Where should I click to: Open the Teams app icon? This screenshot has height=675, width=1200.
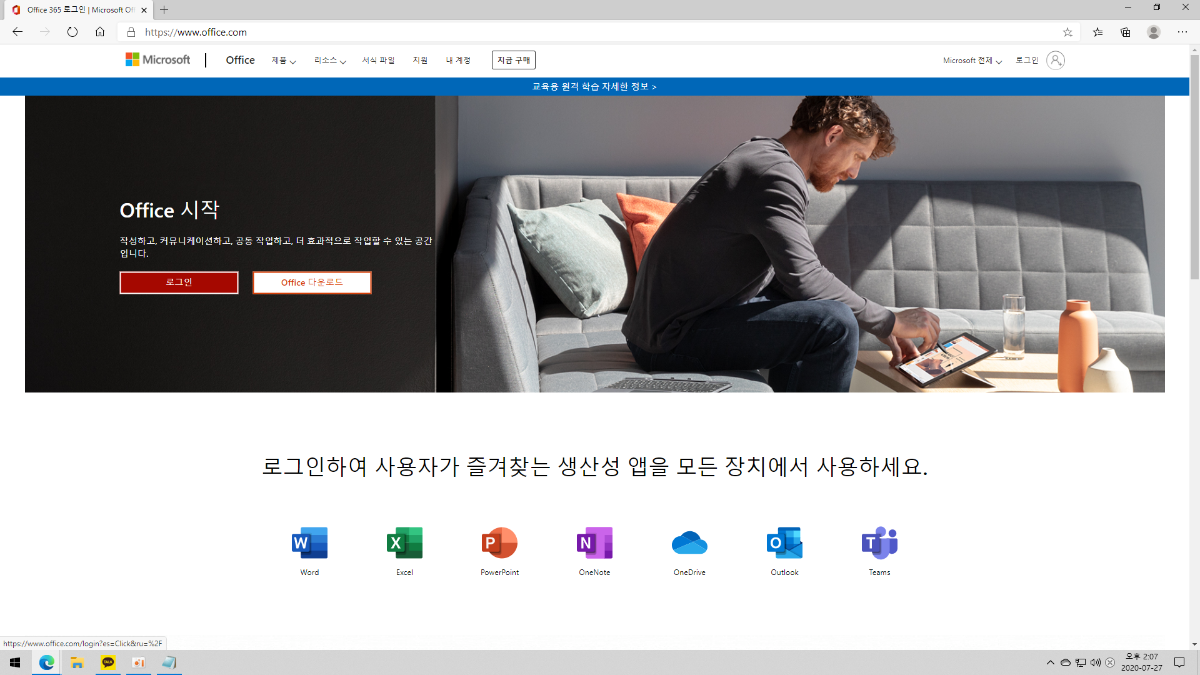(879, 542)
